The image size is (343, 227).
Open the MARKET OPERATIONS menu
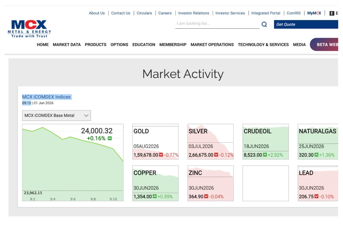tap(212, 45)
